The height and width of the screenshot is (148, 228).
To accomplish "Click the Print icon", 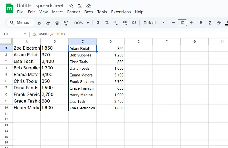I will (x=57, y=23).
